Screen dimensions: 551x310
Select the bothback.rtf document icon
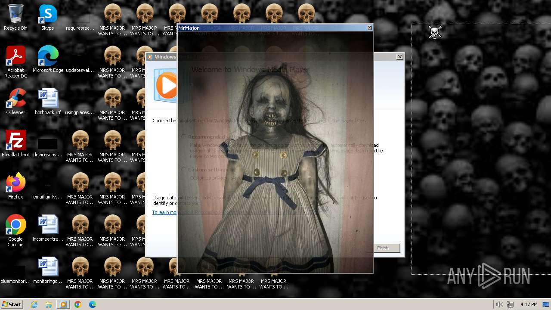[x=48, y=102]
